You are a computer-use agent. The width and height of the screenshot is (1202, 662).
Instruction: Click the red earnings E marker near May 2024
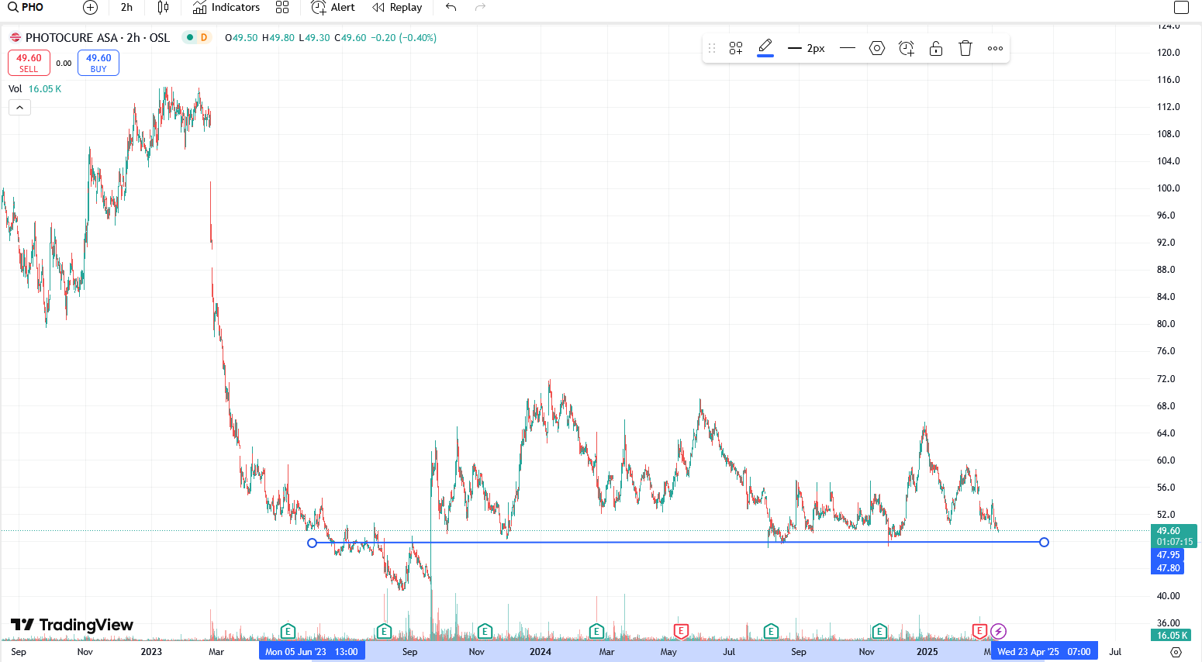(681, 631)
